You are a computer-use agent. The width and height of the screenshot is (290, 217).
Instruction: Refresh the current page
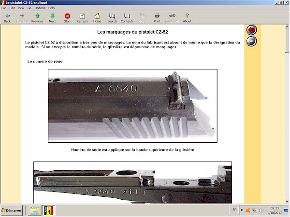[82, 18]
